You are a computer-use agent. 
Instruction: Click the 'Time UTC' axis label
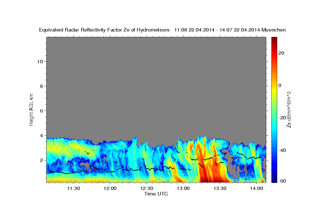(156, 194)
